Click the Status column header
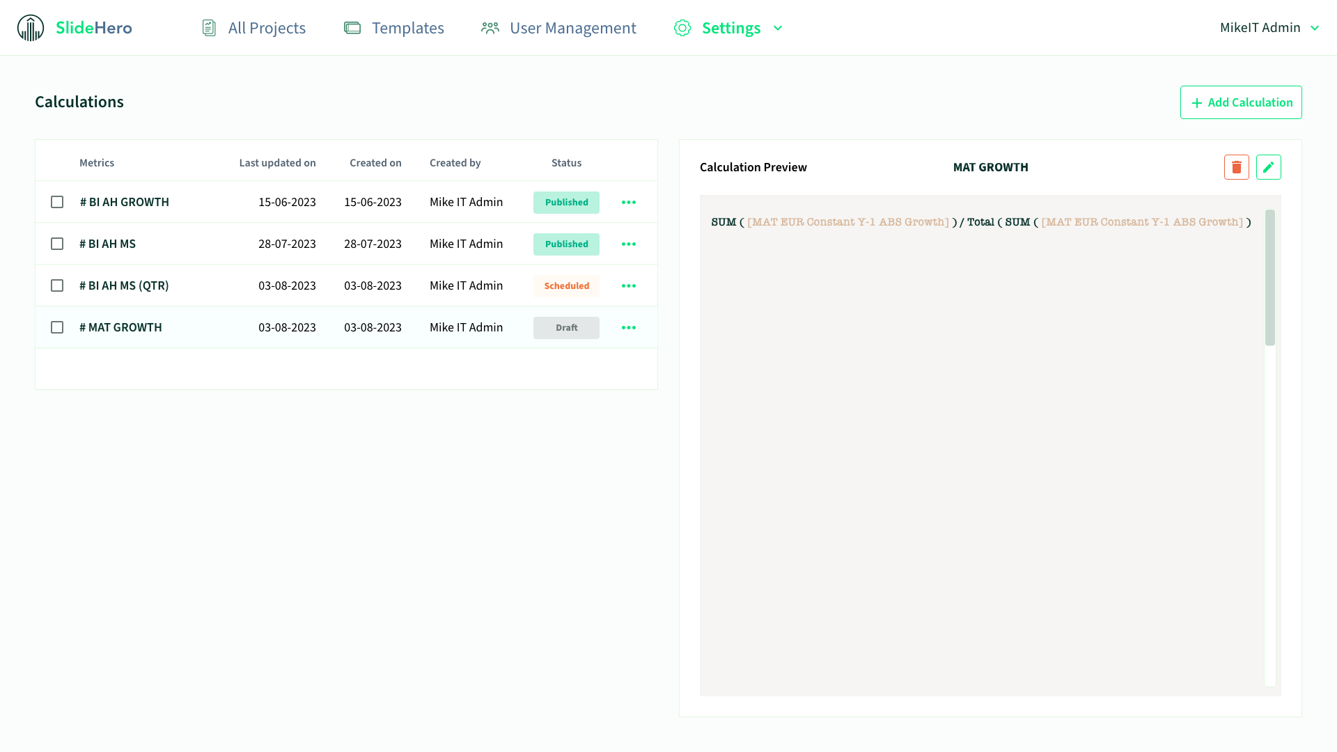The width and height of the screenshot is (1337, 752). point(566,163)
